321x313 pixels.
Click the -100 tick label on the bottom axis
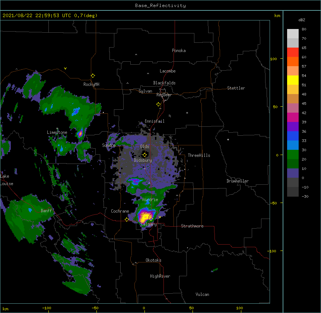47,308
